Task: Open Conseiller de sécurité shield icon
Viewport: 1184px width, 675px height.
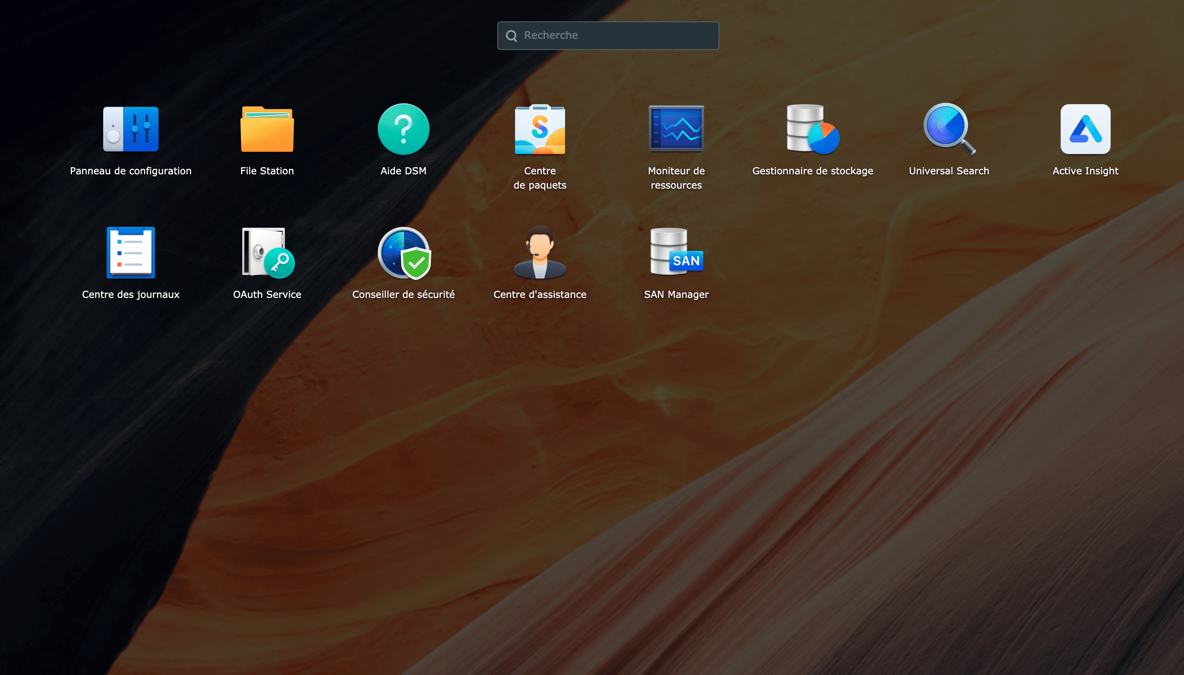Action: click(403, 253)
